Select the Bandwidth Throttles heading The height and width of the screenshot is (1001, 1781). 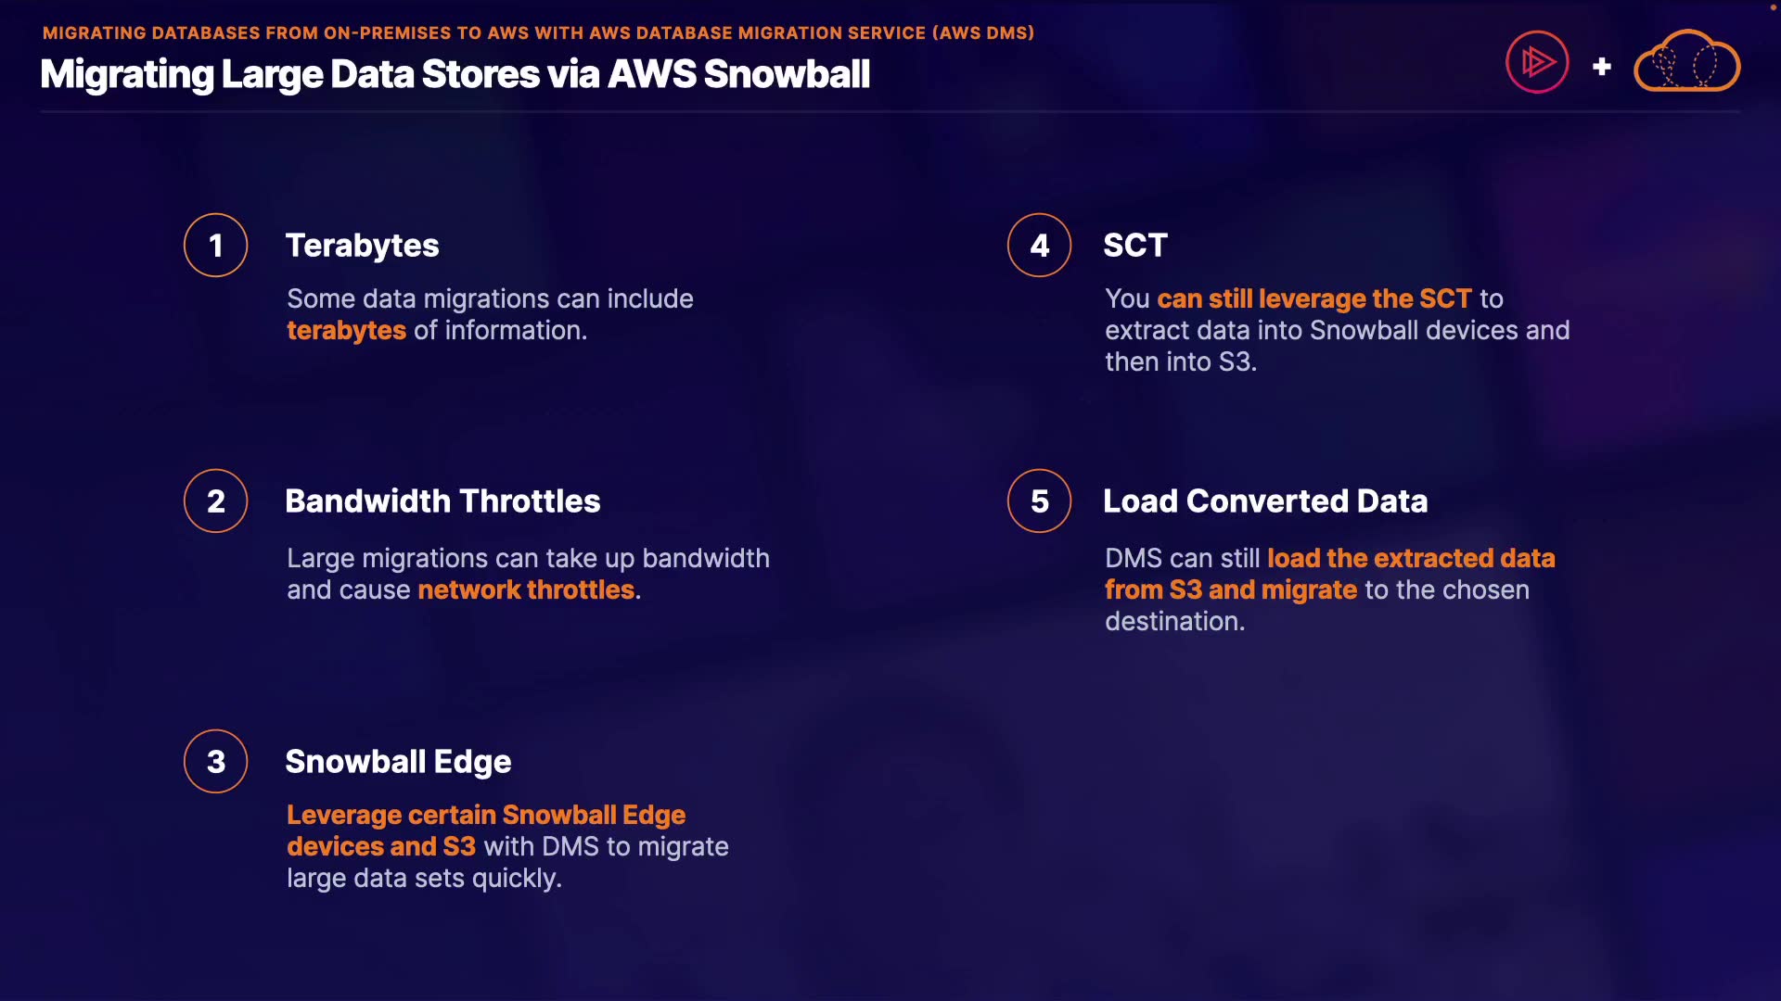point(442,501)
